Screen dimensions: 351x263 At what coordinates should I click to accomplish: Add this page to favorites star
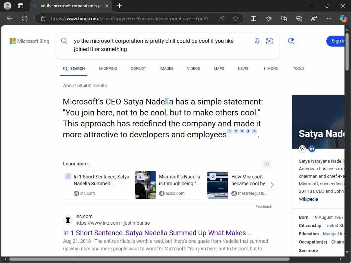click(x=235, y=18)
